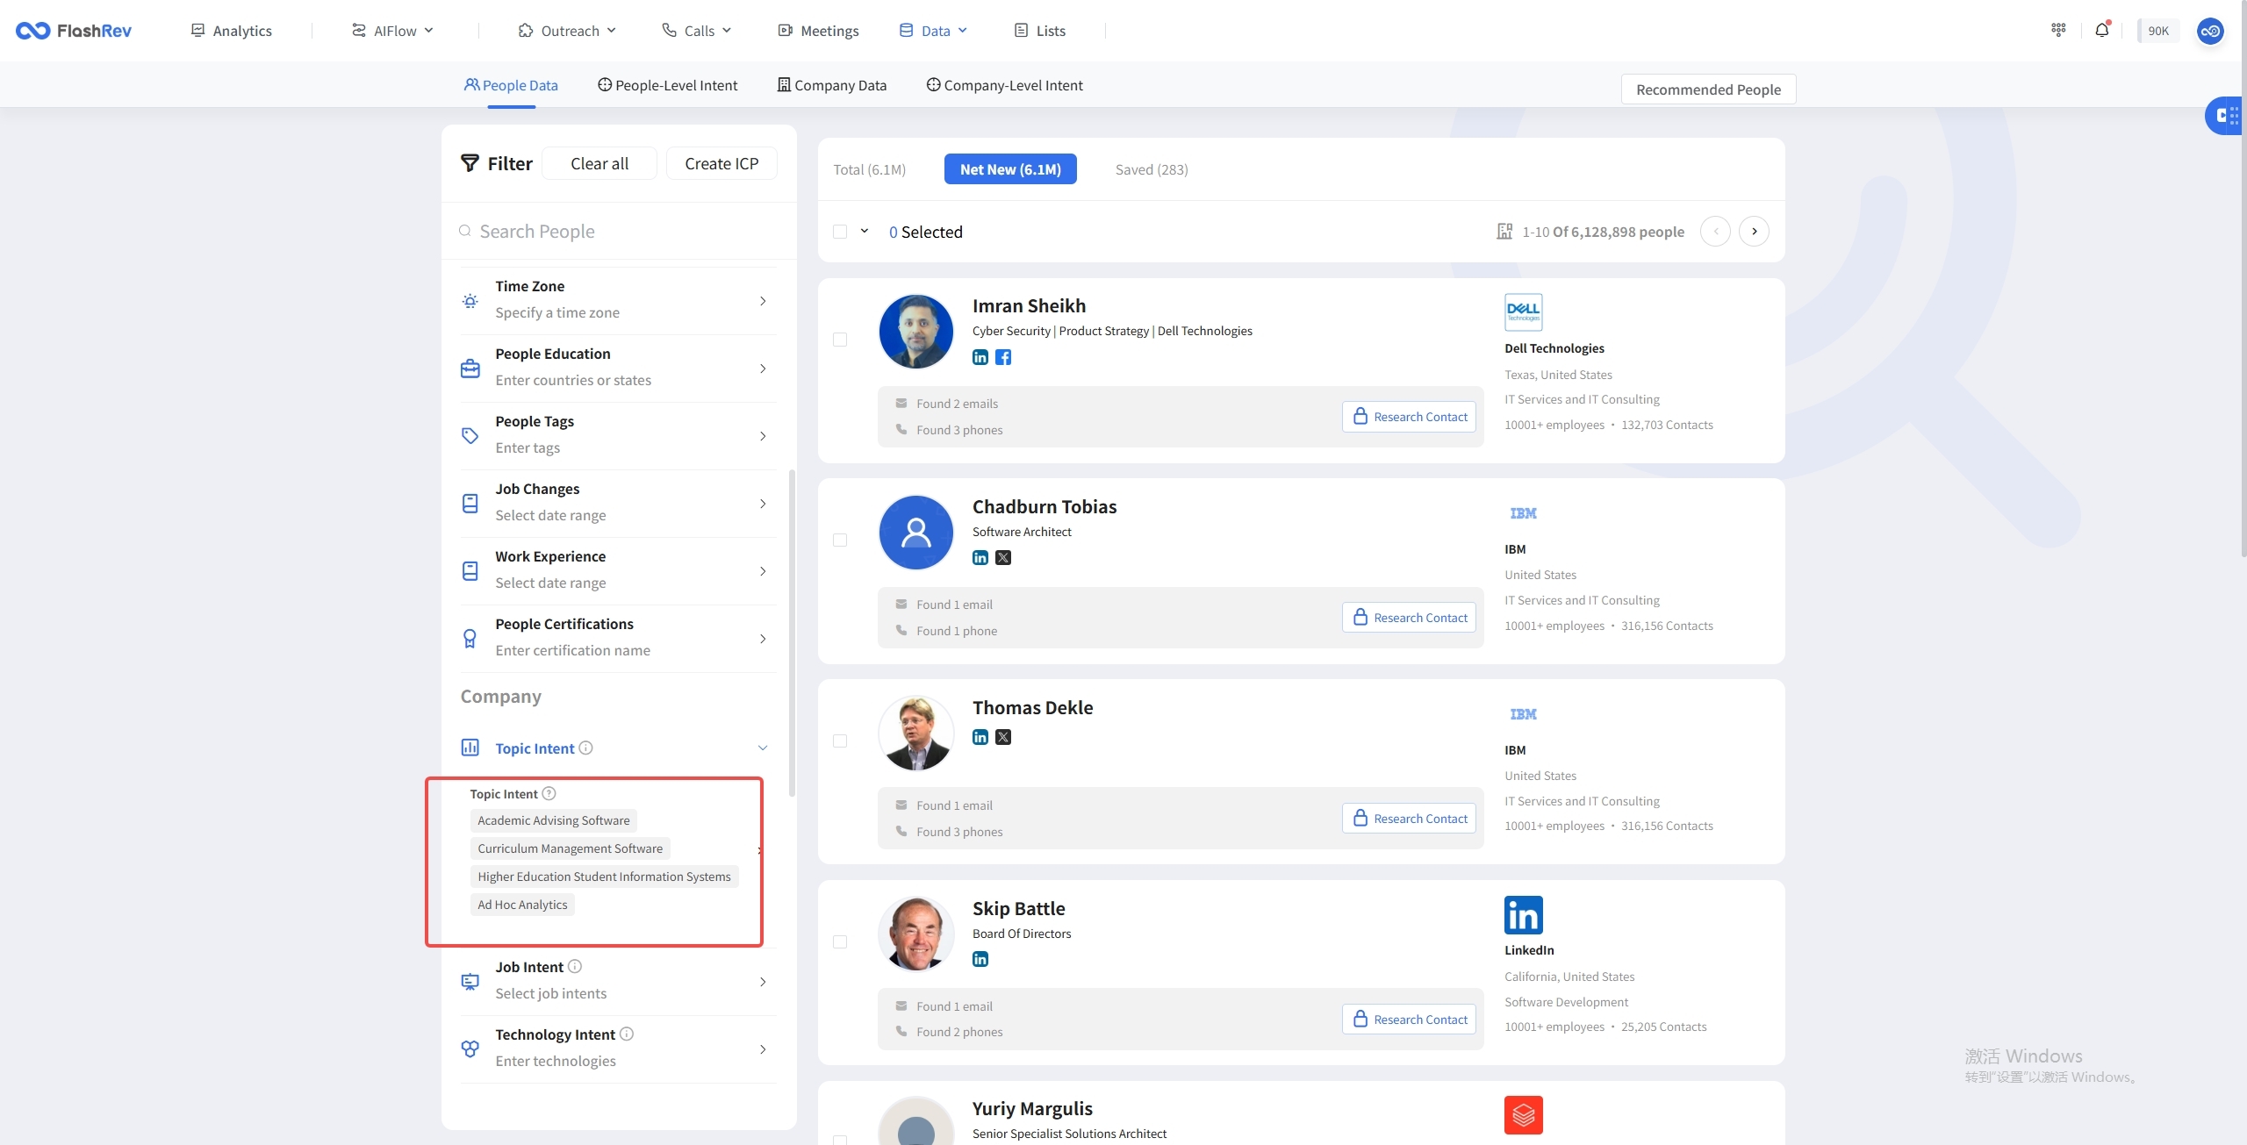
Task: Show the Saved (283) tab
Action: (x=1152, y=169)
